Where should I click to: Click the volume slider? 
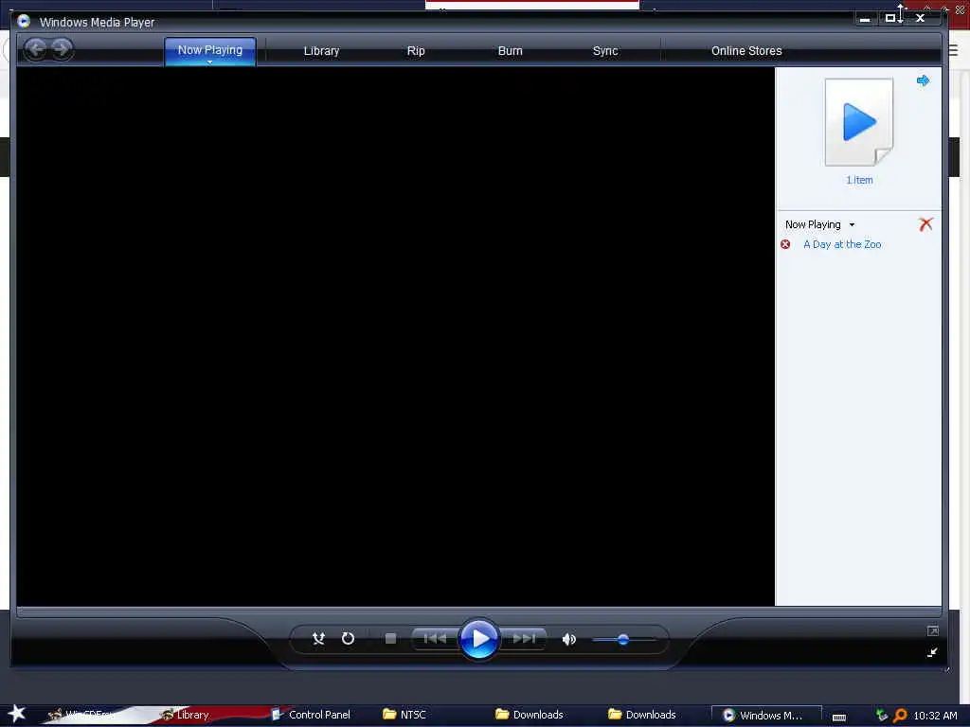pyautogui.click(x=623, y=640)
